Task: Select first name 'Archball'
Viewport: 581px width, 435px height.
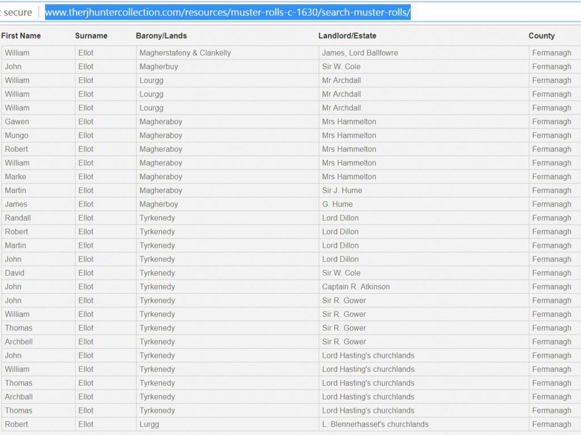Action: pyautogui.click(x=19, y=396)
